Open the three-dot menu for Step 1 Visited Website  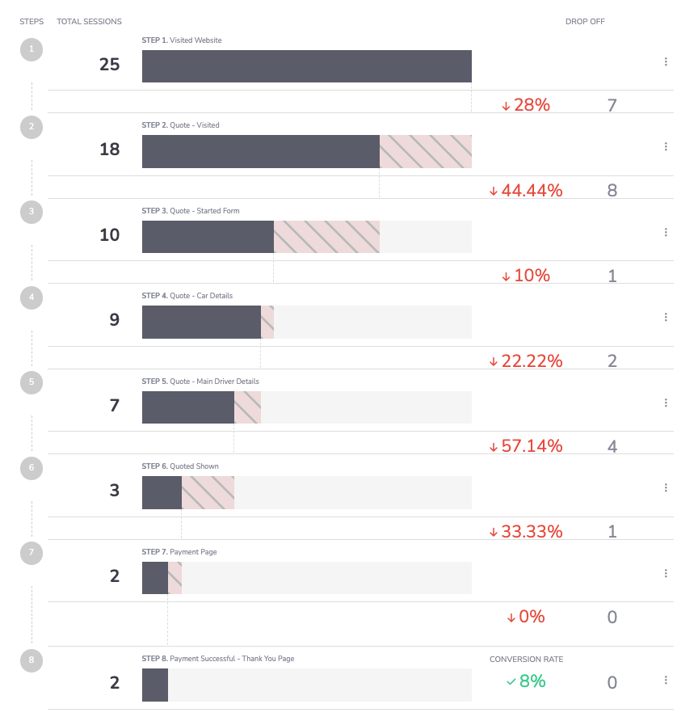[x=666, y=62]
